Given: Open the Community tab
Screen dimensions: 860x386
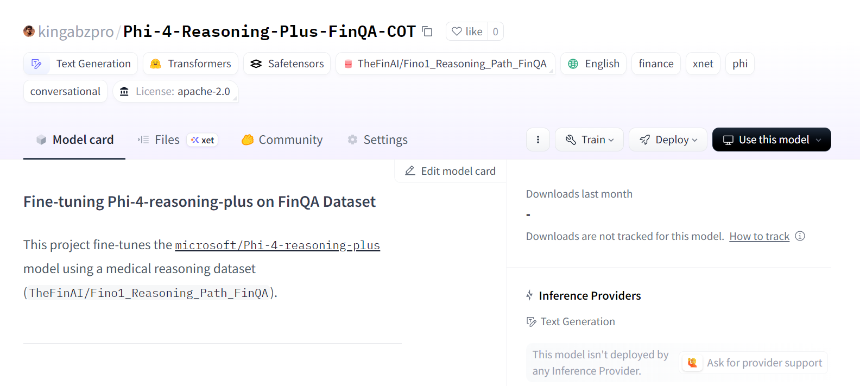Looking at the screenshot, I should click(x=282, y=140).
